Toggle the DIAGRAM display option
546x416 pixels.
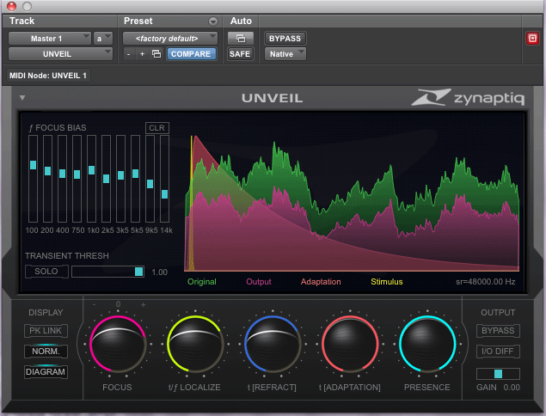[x=46, y=372]
